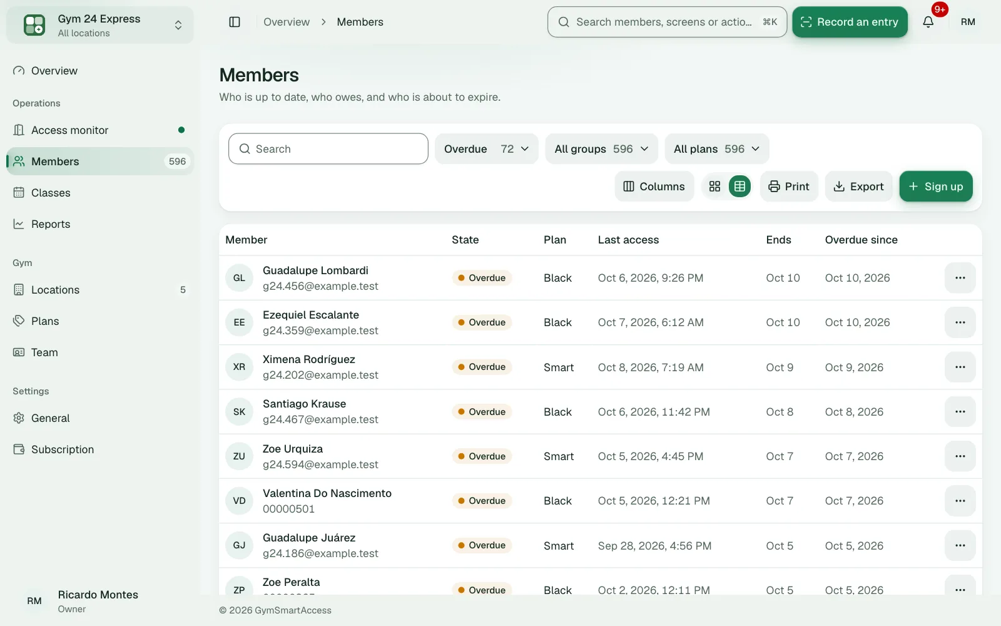Expand the Gym 24 Express location switcher

(x=100, y=25)
